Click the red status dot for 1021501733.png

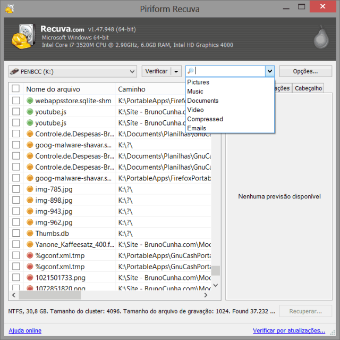coord(30,277)
